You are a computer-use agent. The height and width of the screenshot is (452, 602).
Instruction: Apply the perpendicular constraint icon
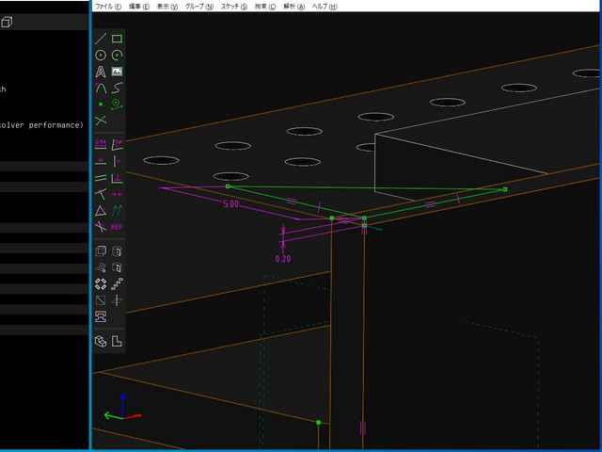tap(117, 178)
